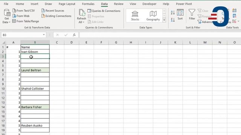Open the File tab
This screenshot has height=135, width=241.
tap(6, 4)
